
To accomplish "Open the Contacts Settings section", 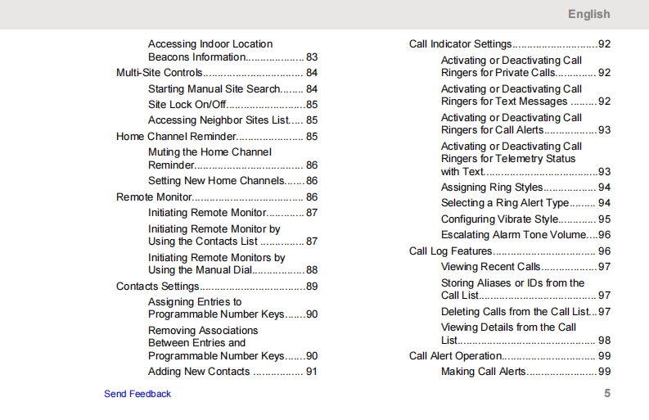I will point(157,287).
